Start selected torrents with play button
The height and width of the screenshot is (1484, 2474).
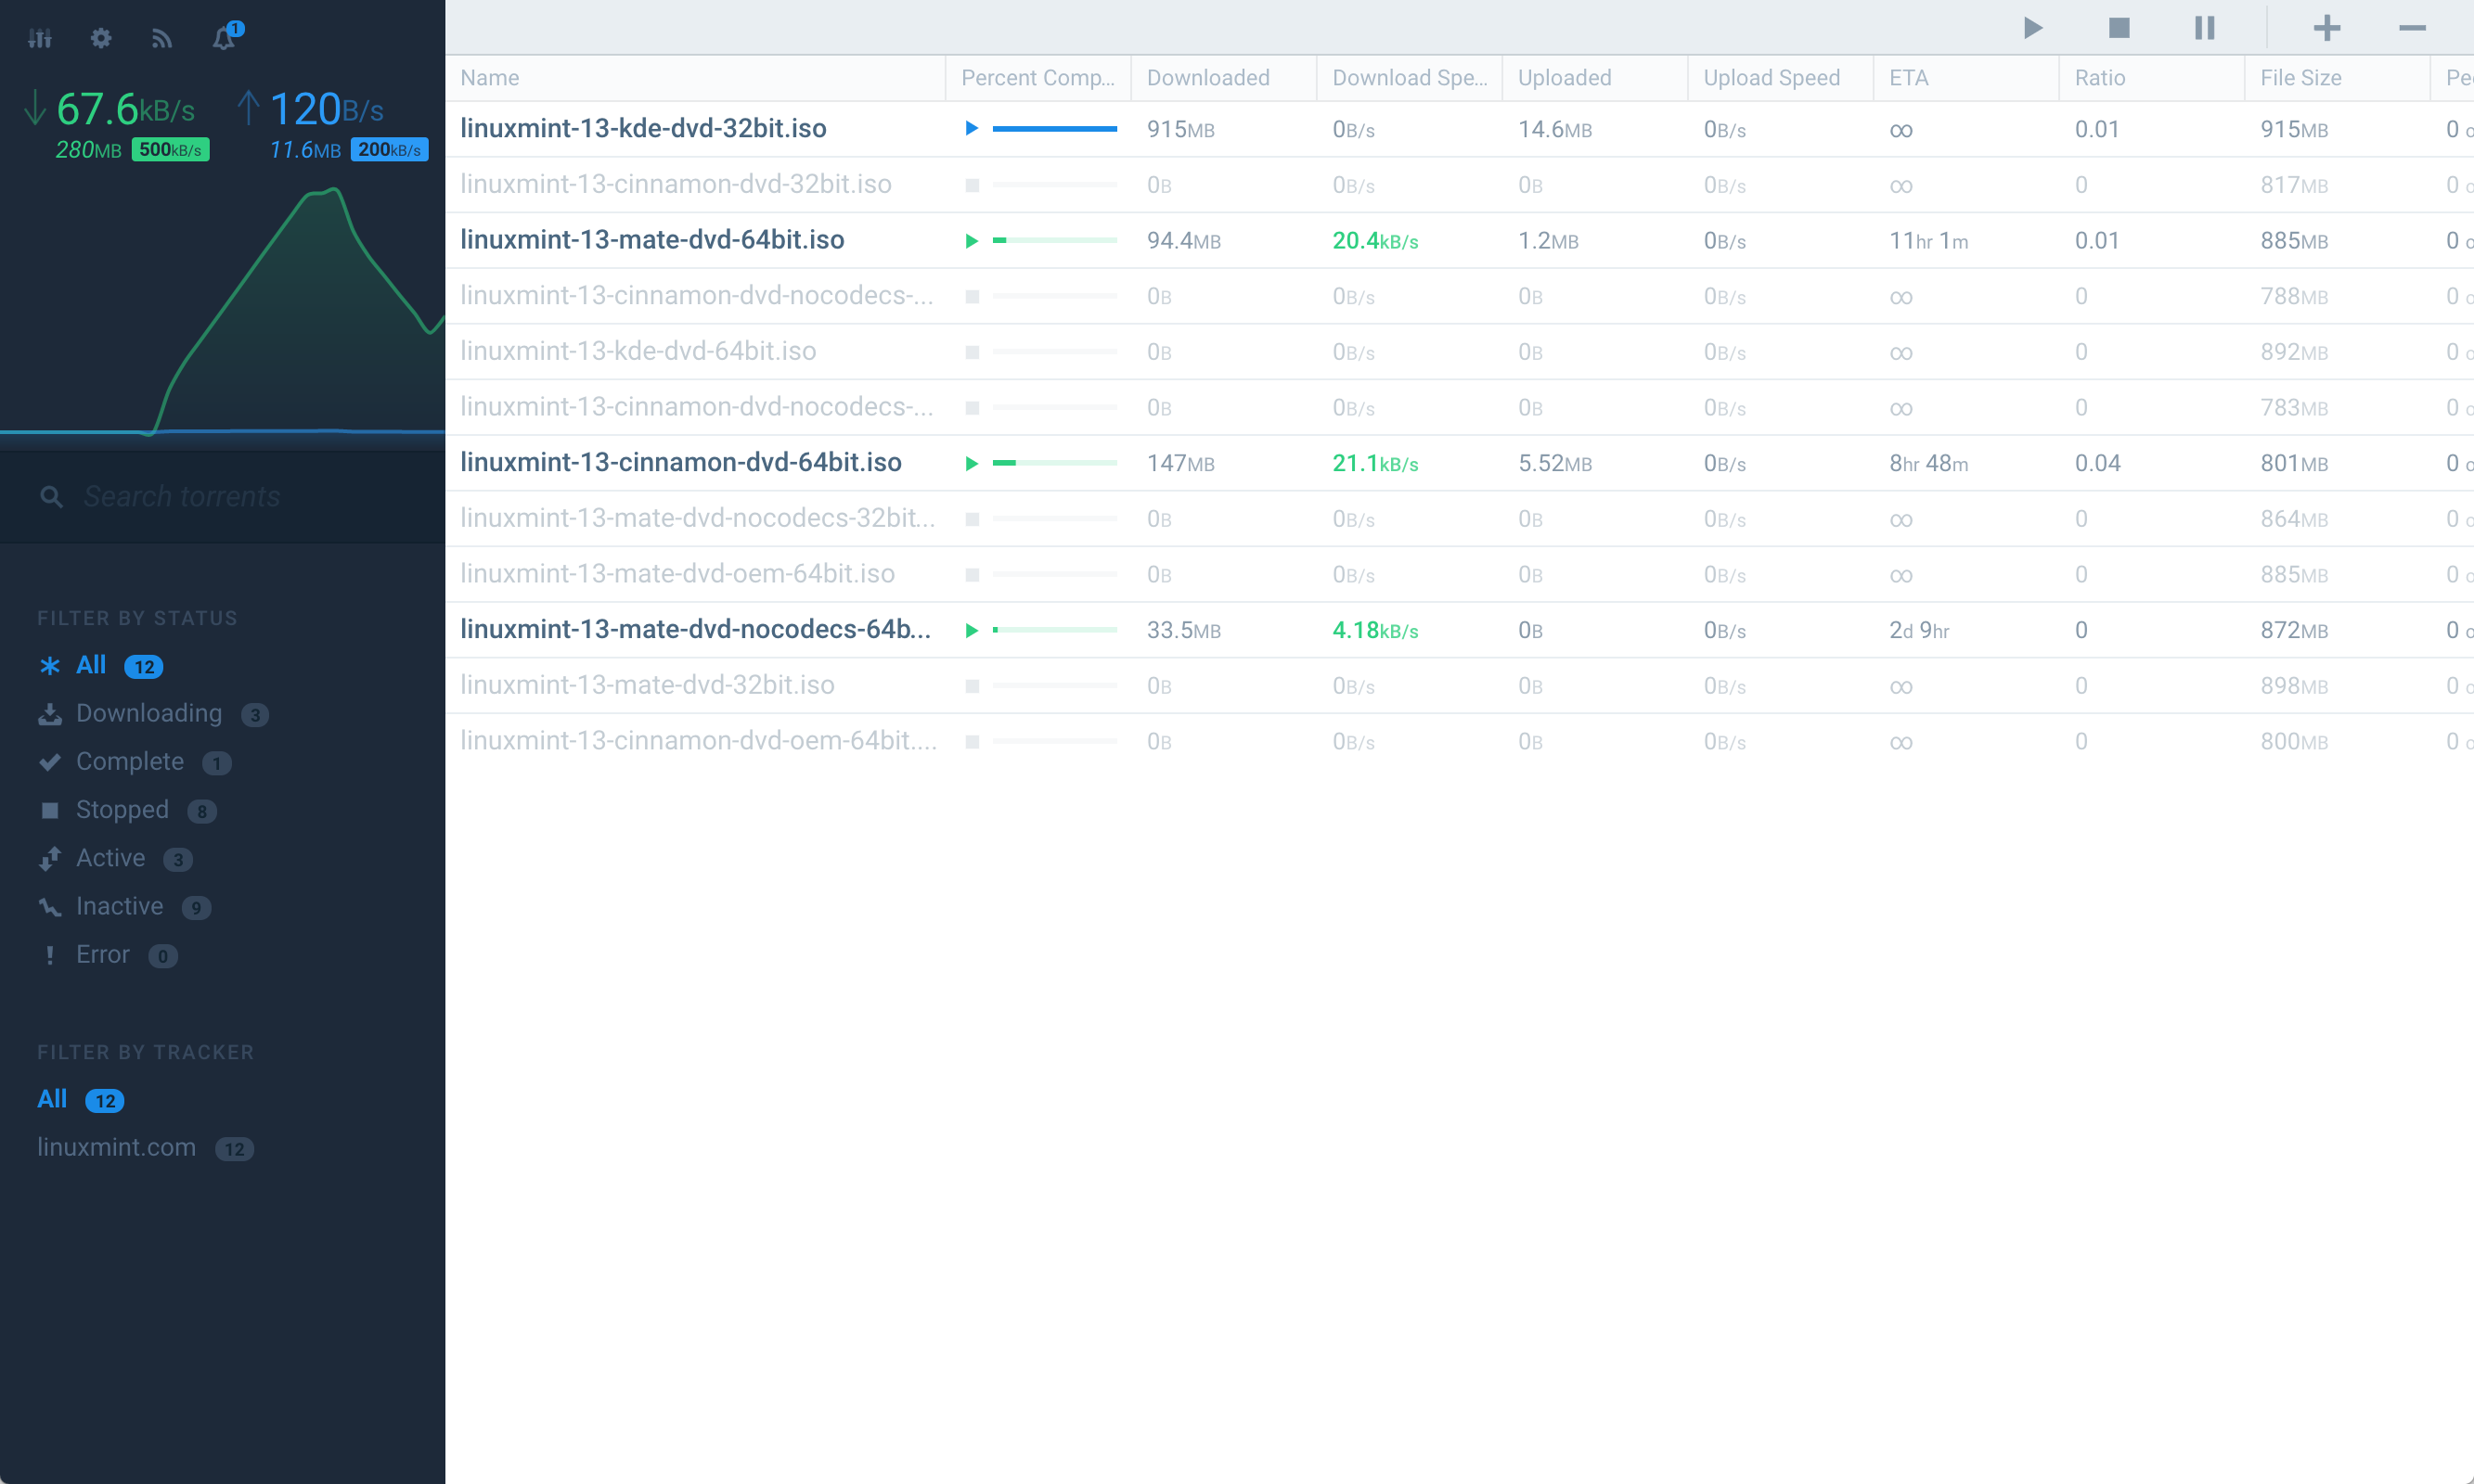coord(2032,28)
